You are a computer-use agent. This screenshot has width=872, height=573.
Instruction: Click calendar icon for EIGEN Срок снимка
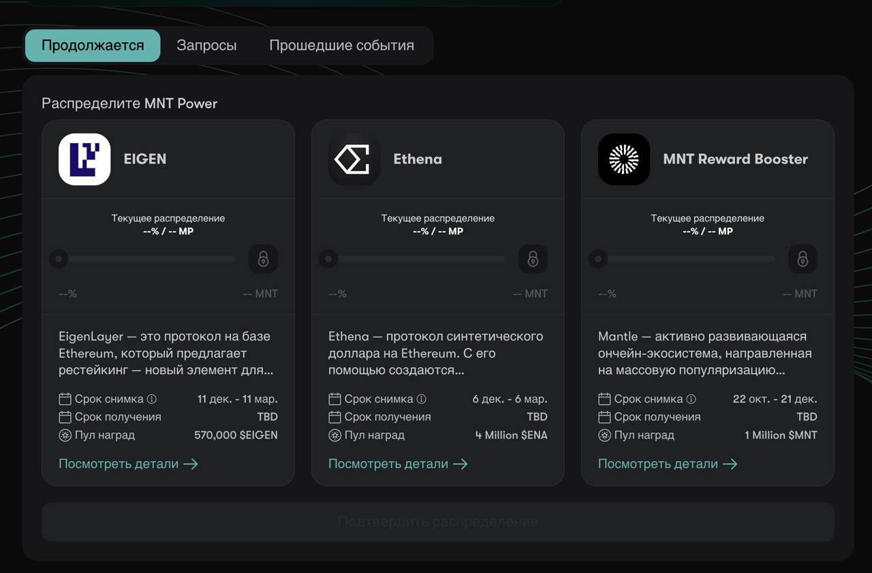coord(65,399)
